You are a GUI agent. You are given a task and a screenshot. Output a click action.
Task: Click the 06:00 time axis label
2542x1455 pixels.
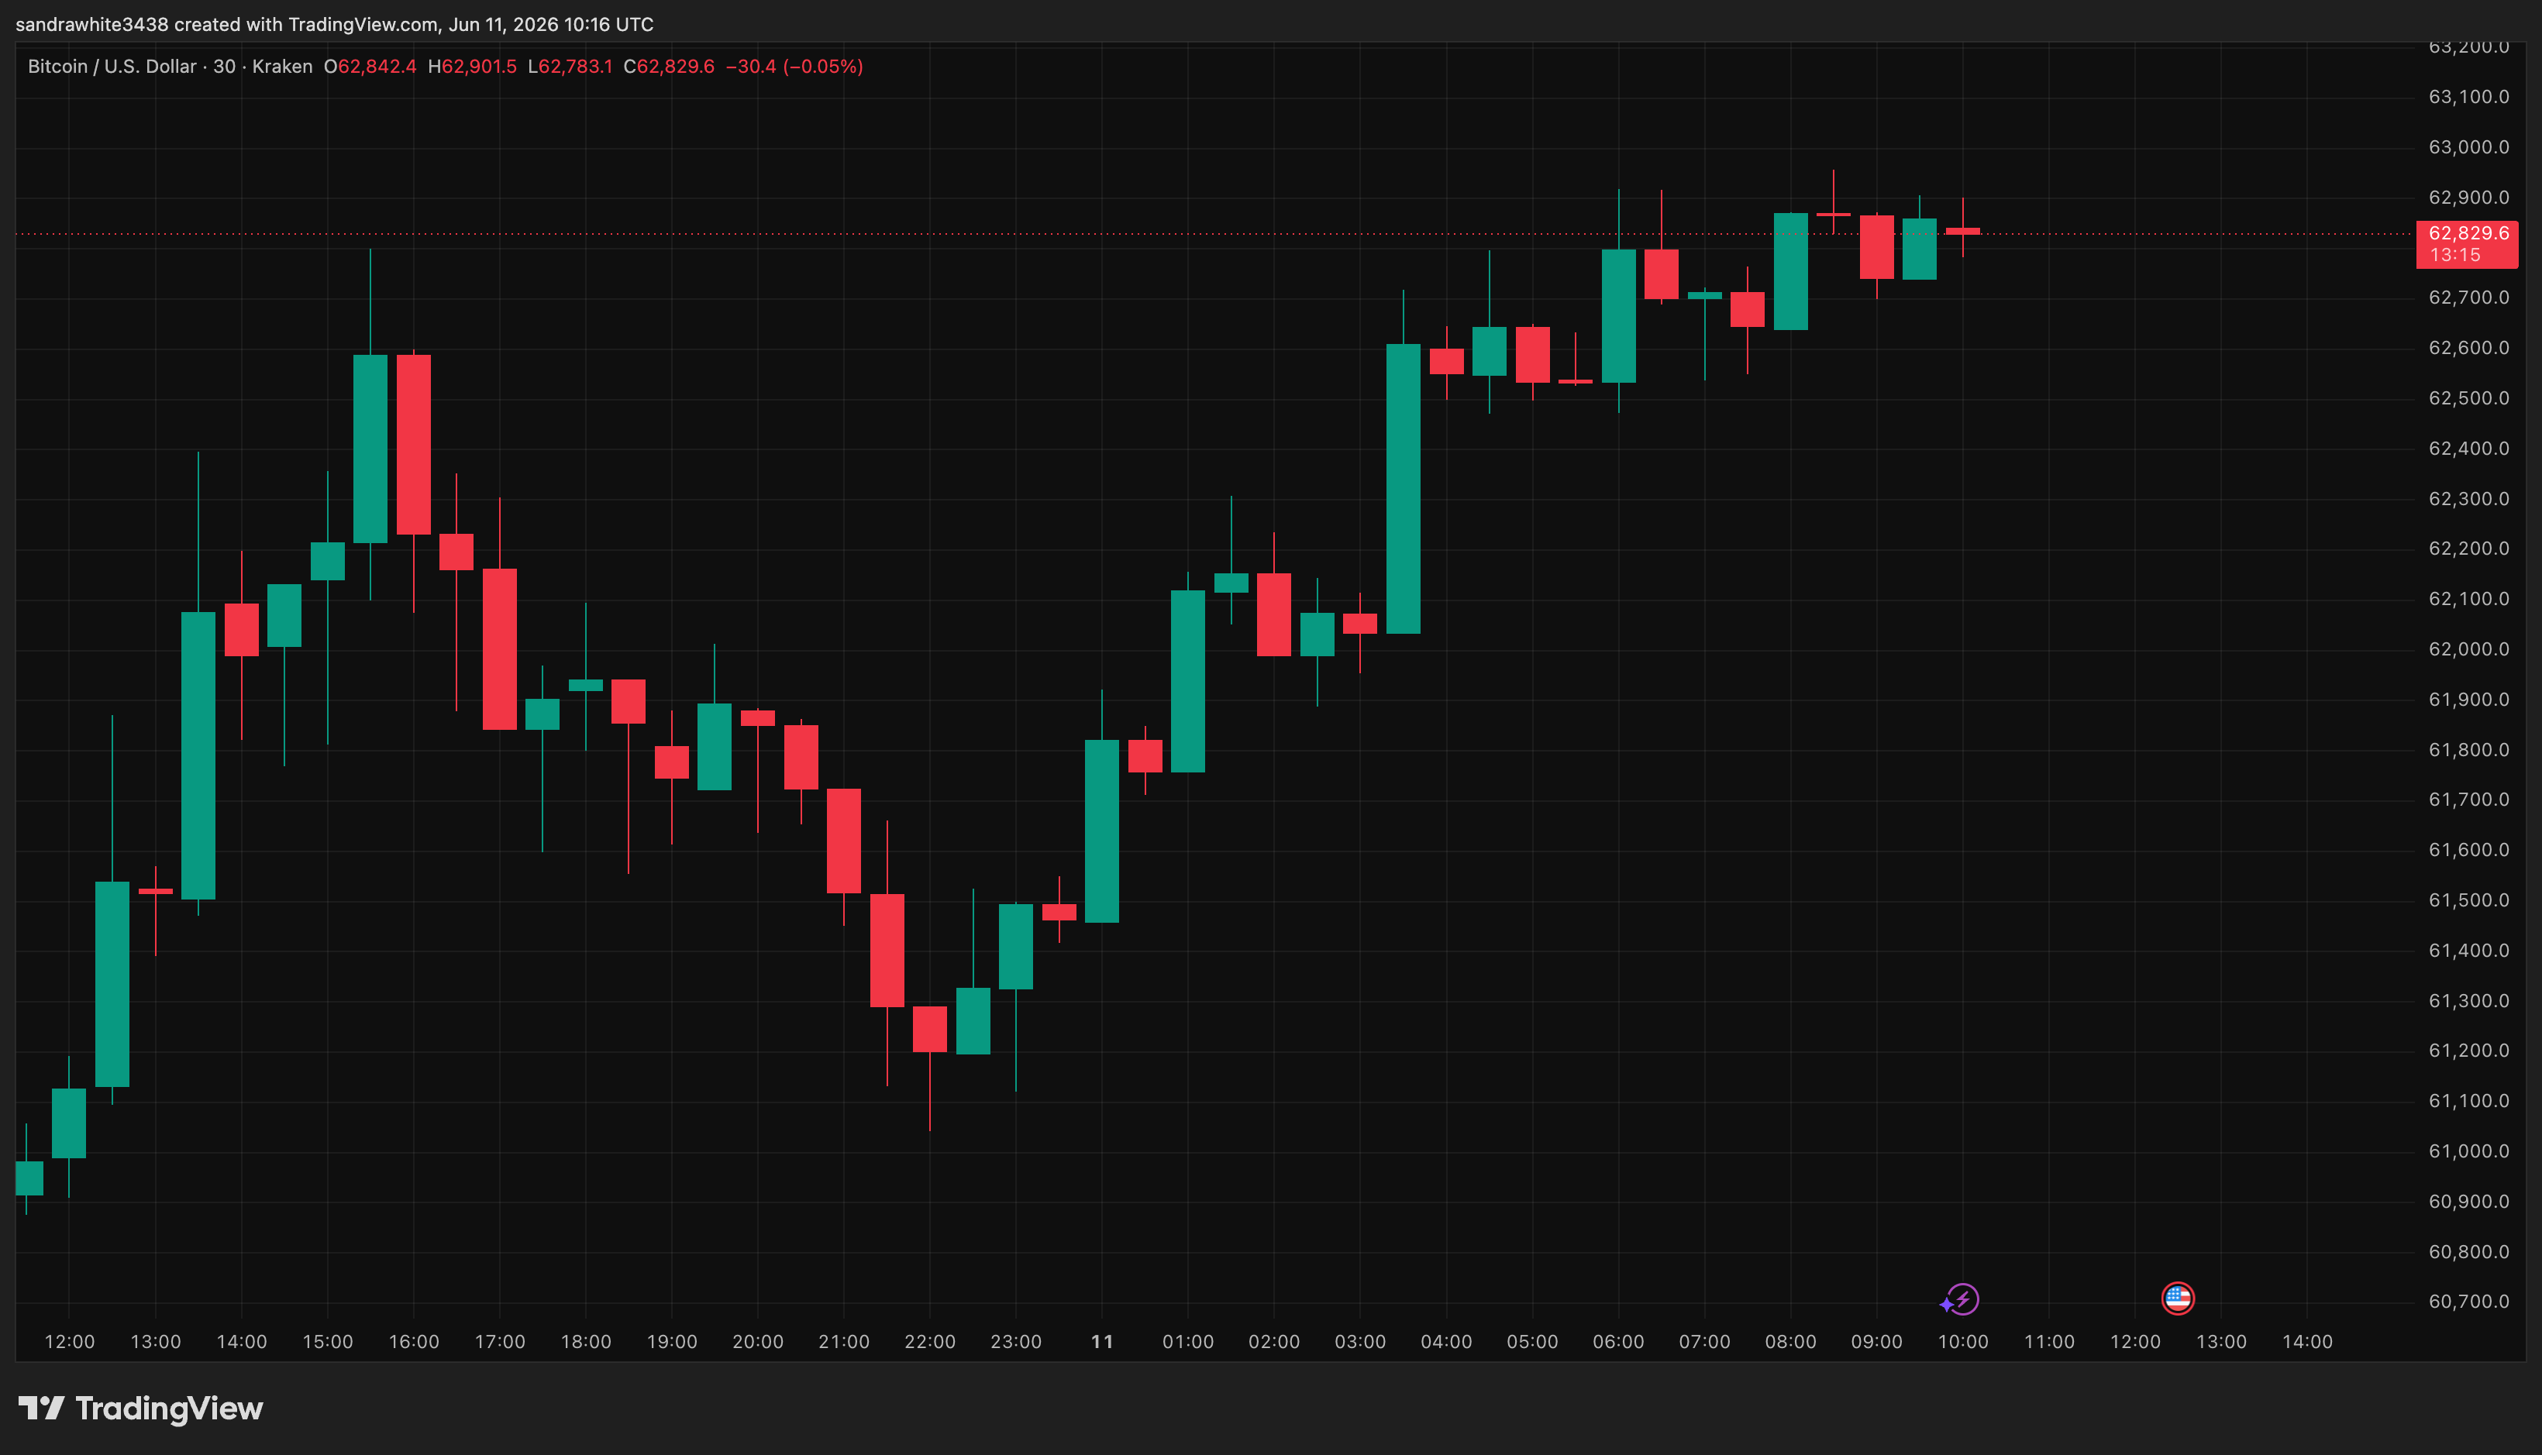(x=1618, y=1341)
